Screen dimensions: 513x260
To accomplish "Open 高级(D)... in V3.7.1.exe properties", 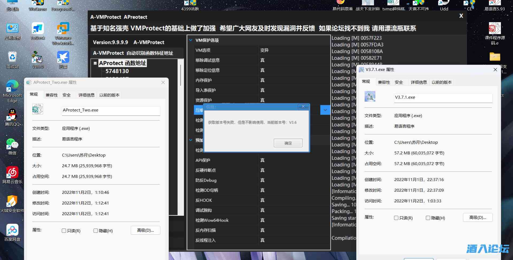I will point(477,217).
